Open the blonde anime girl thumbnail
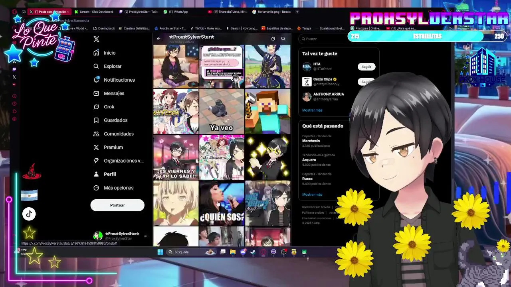 click(x=176, y=203)
